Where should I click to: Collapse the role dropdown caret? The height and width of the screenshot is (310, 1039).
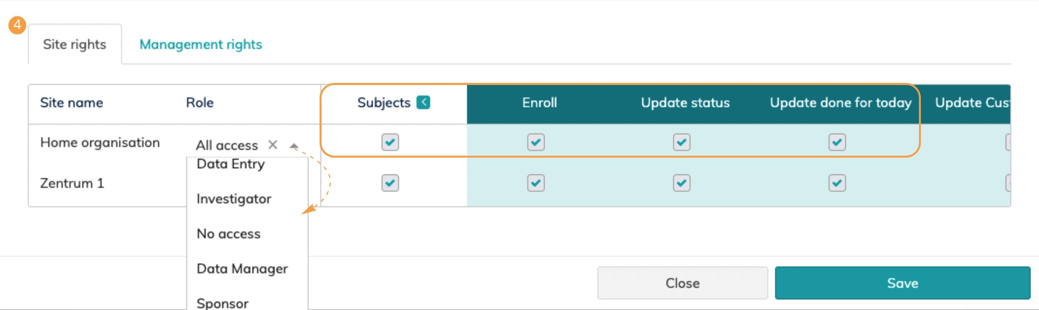[x=294, y=146]
